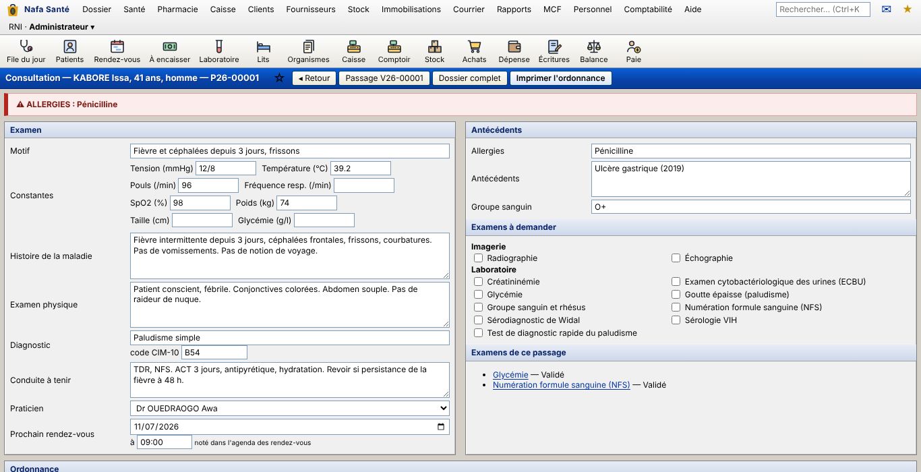The image size is (921, 472).
Task: Tick the Créatininémie checkbox
Action: click(x=478, y=282)
